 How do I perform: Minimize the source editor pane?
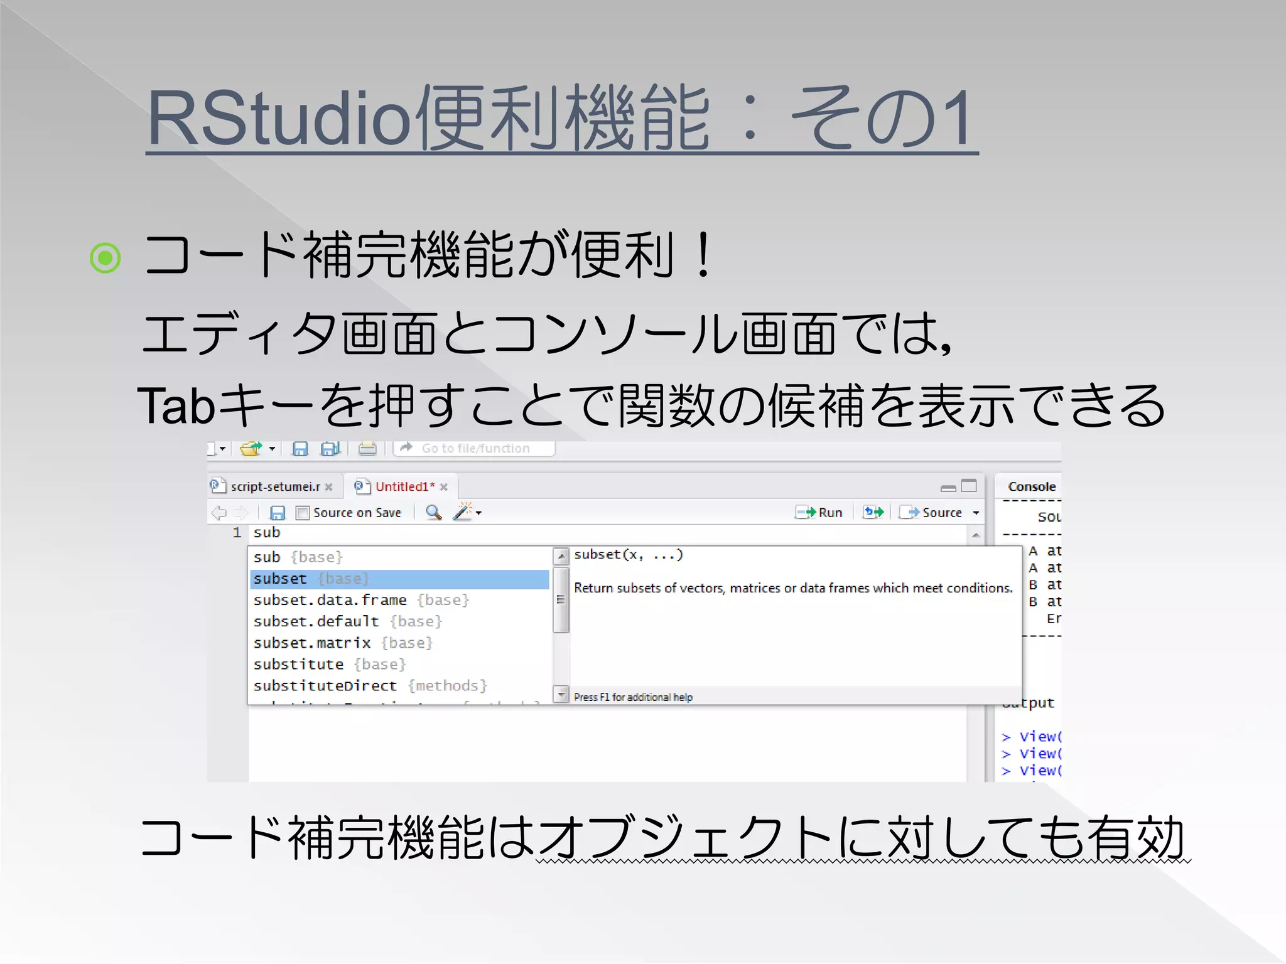(948, 488)
